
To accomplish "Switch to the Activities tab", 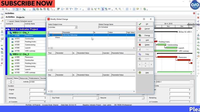I will click(10, 17).
